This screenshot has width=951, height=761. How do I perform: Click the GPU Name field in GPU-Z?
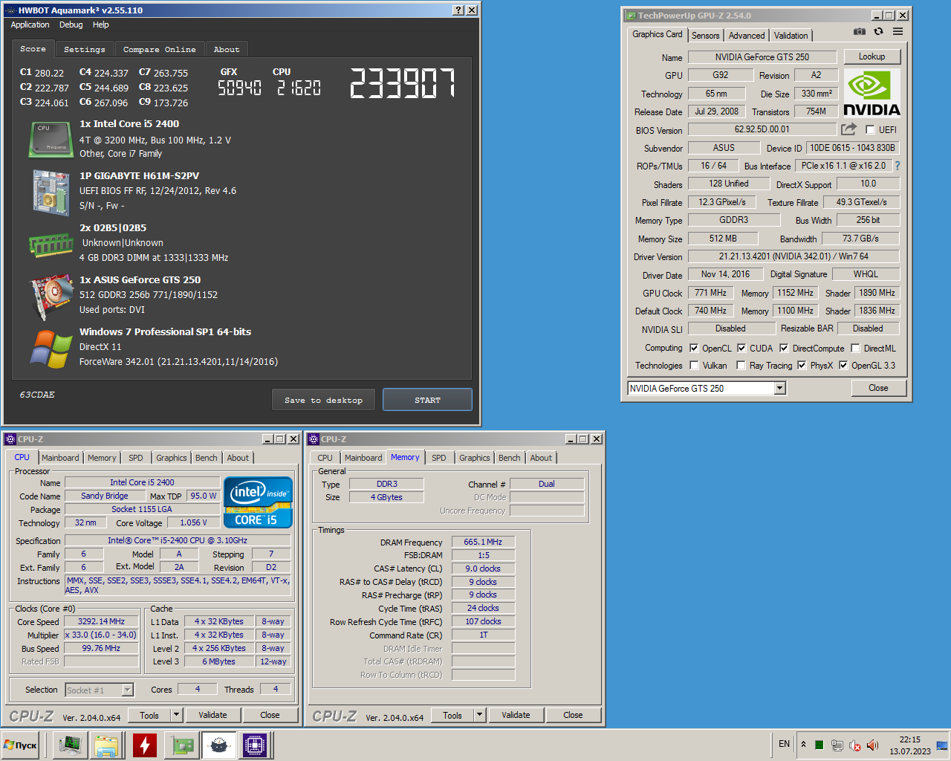coord(762,57)
